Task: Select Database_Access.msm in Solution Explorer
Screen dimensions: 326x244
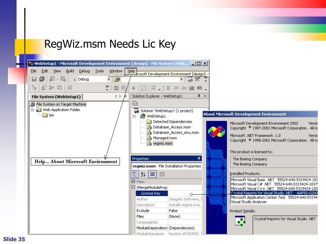Action: (x=172, y=127)
